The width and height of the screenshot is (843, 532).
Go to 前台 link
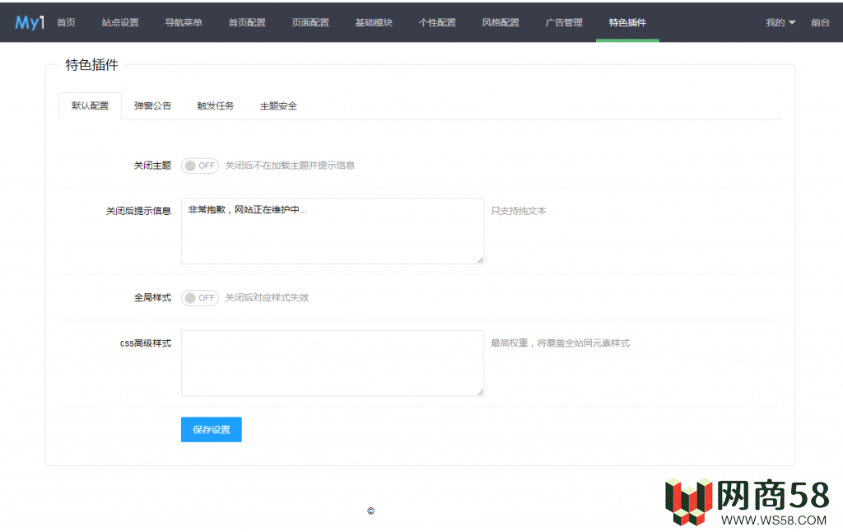[x=821, y=22]
